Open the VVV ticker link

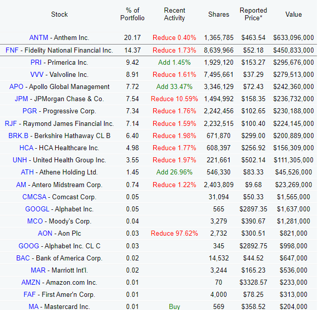pos(37,74)
